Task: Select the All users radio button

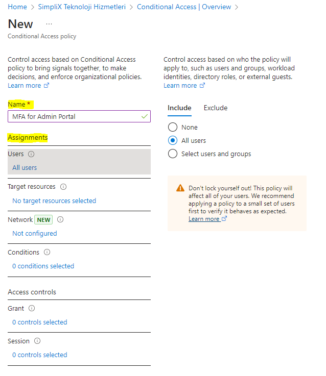Action: [x=173, y=140]
